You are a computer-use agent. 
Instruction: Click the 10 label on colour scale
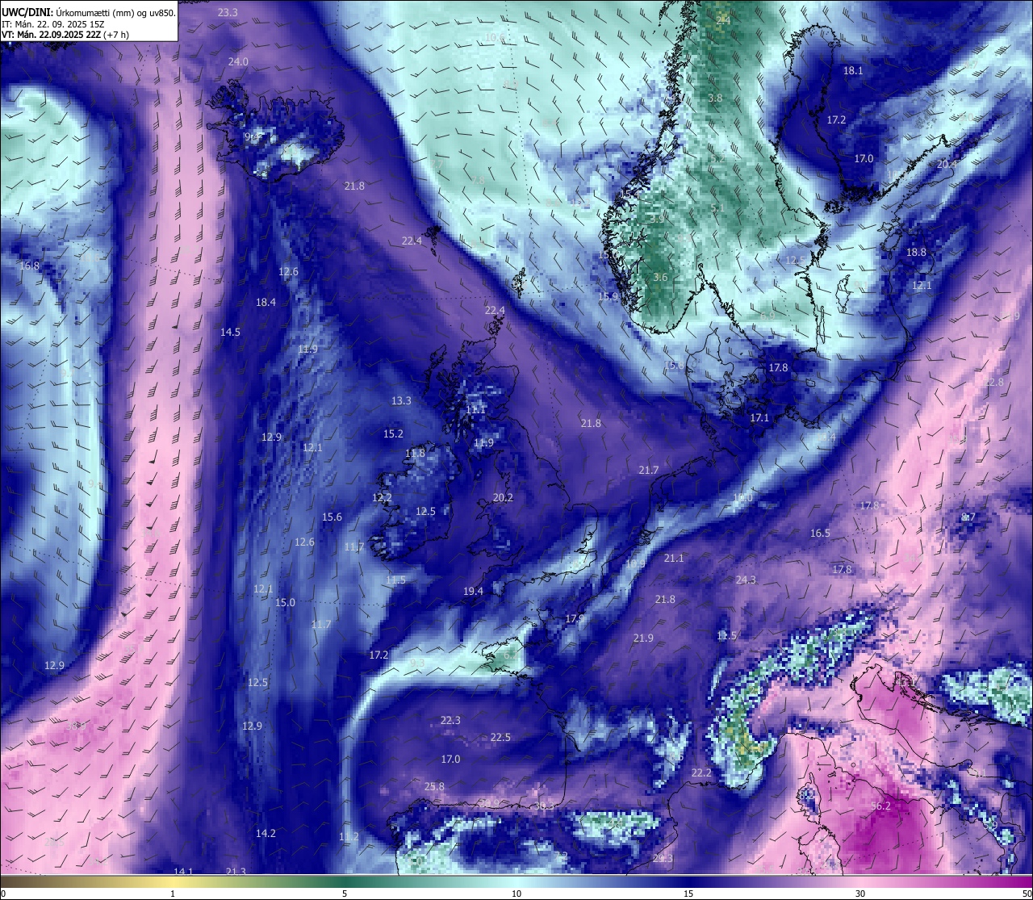[x=516, y=894]
